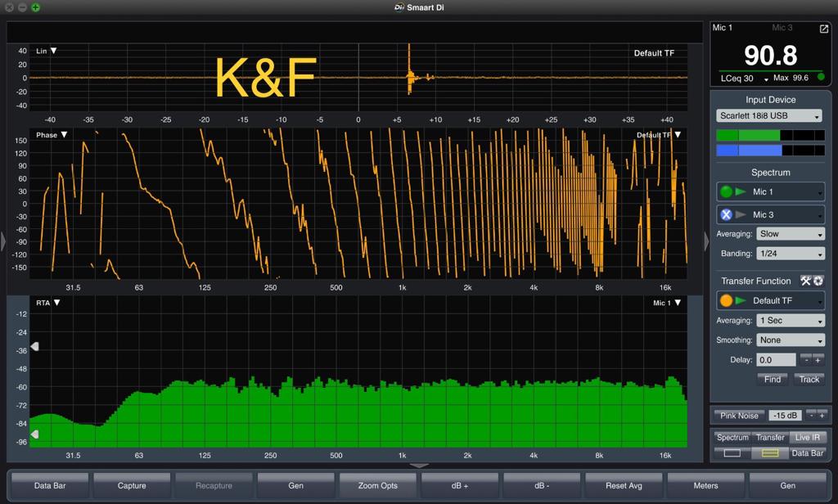Image resolution: width=838 pixels, height=504 pixels.
Task: Toggle delay tracking with the Track button
Action: (809, 380)
